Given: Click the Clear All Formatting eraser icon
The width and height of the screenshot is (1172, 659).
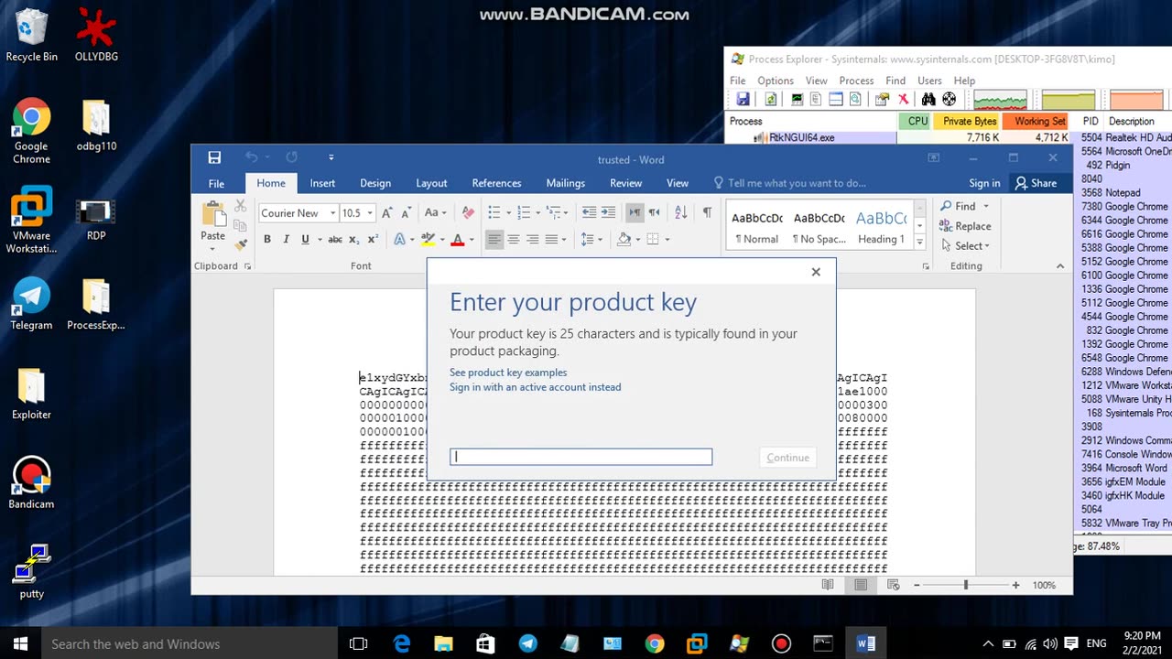Looking at the screenshot, I should click(x=468, y=212).
